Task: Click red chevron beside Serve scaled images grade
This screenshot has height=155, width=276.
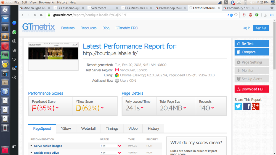Action: (120, 146)
